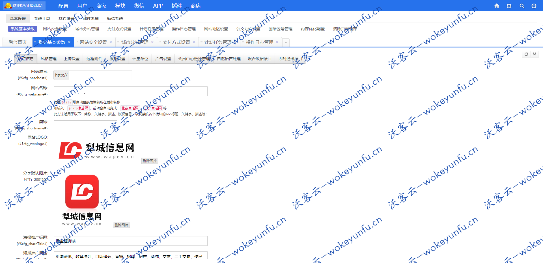Click the 简称 input field
The image size is (543, 263).
[85, 125]
